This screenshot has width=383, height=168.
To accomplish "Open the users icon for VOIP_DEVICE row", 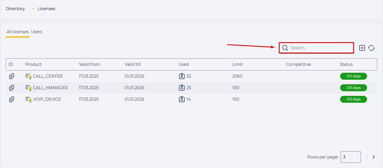I will [x=182, y=99].
